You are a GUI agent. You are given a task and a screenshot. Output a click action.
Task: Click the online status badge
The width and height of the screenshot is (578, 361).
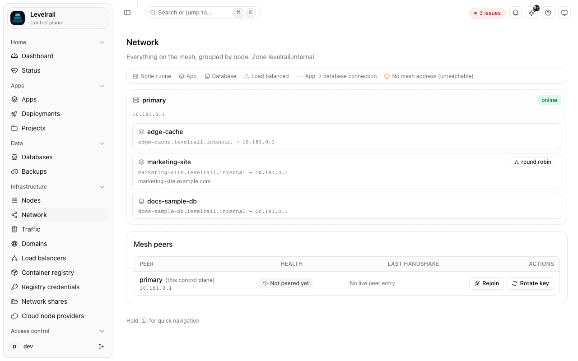549,100
